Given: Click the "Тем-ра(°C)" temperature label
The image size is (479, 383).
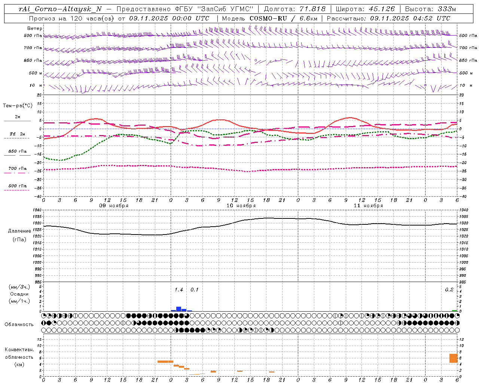Looking at the screenshot, I should [18, 106].
